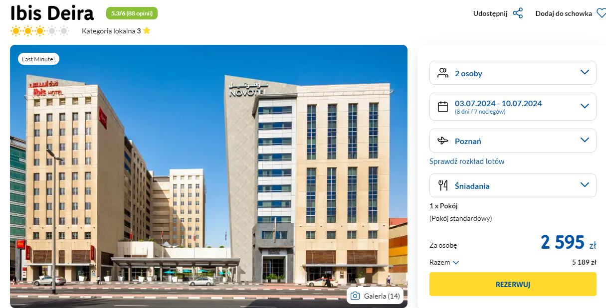The image size is (606, 308).
Task: Expand the Poznań departure airport dropdown
Action: 513,141
